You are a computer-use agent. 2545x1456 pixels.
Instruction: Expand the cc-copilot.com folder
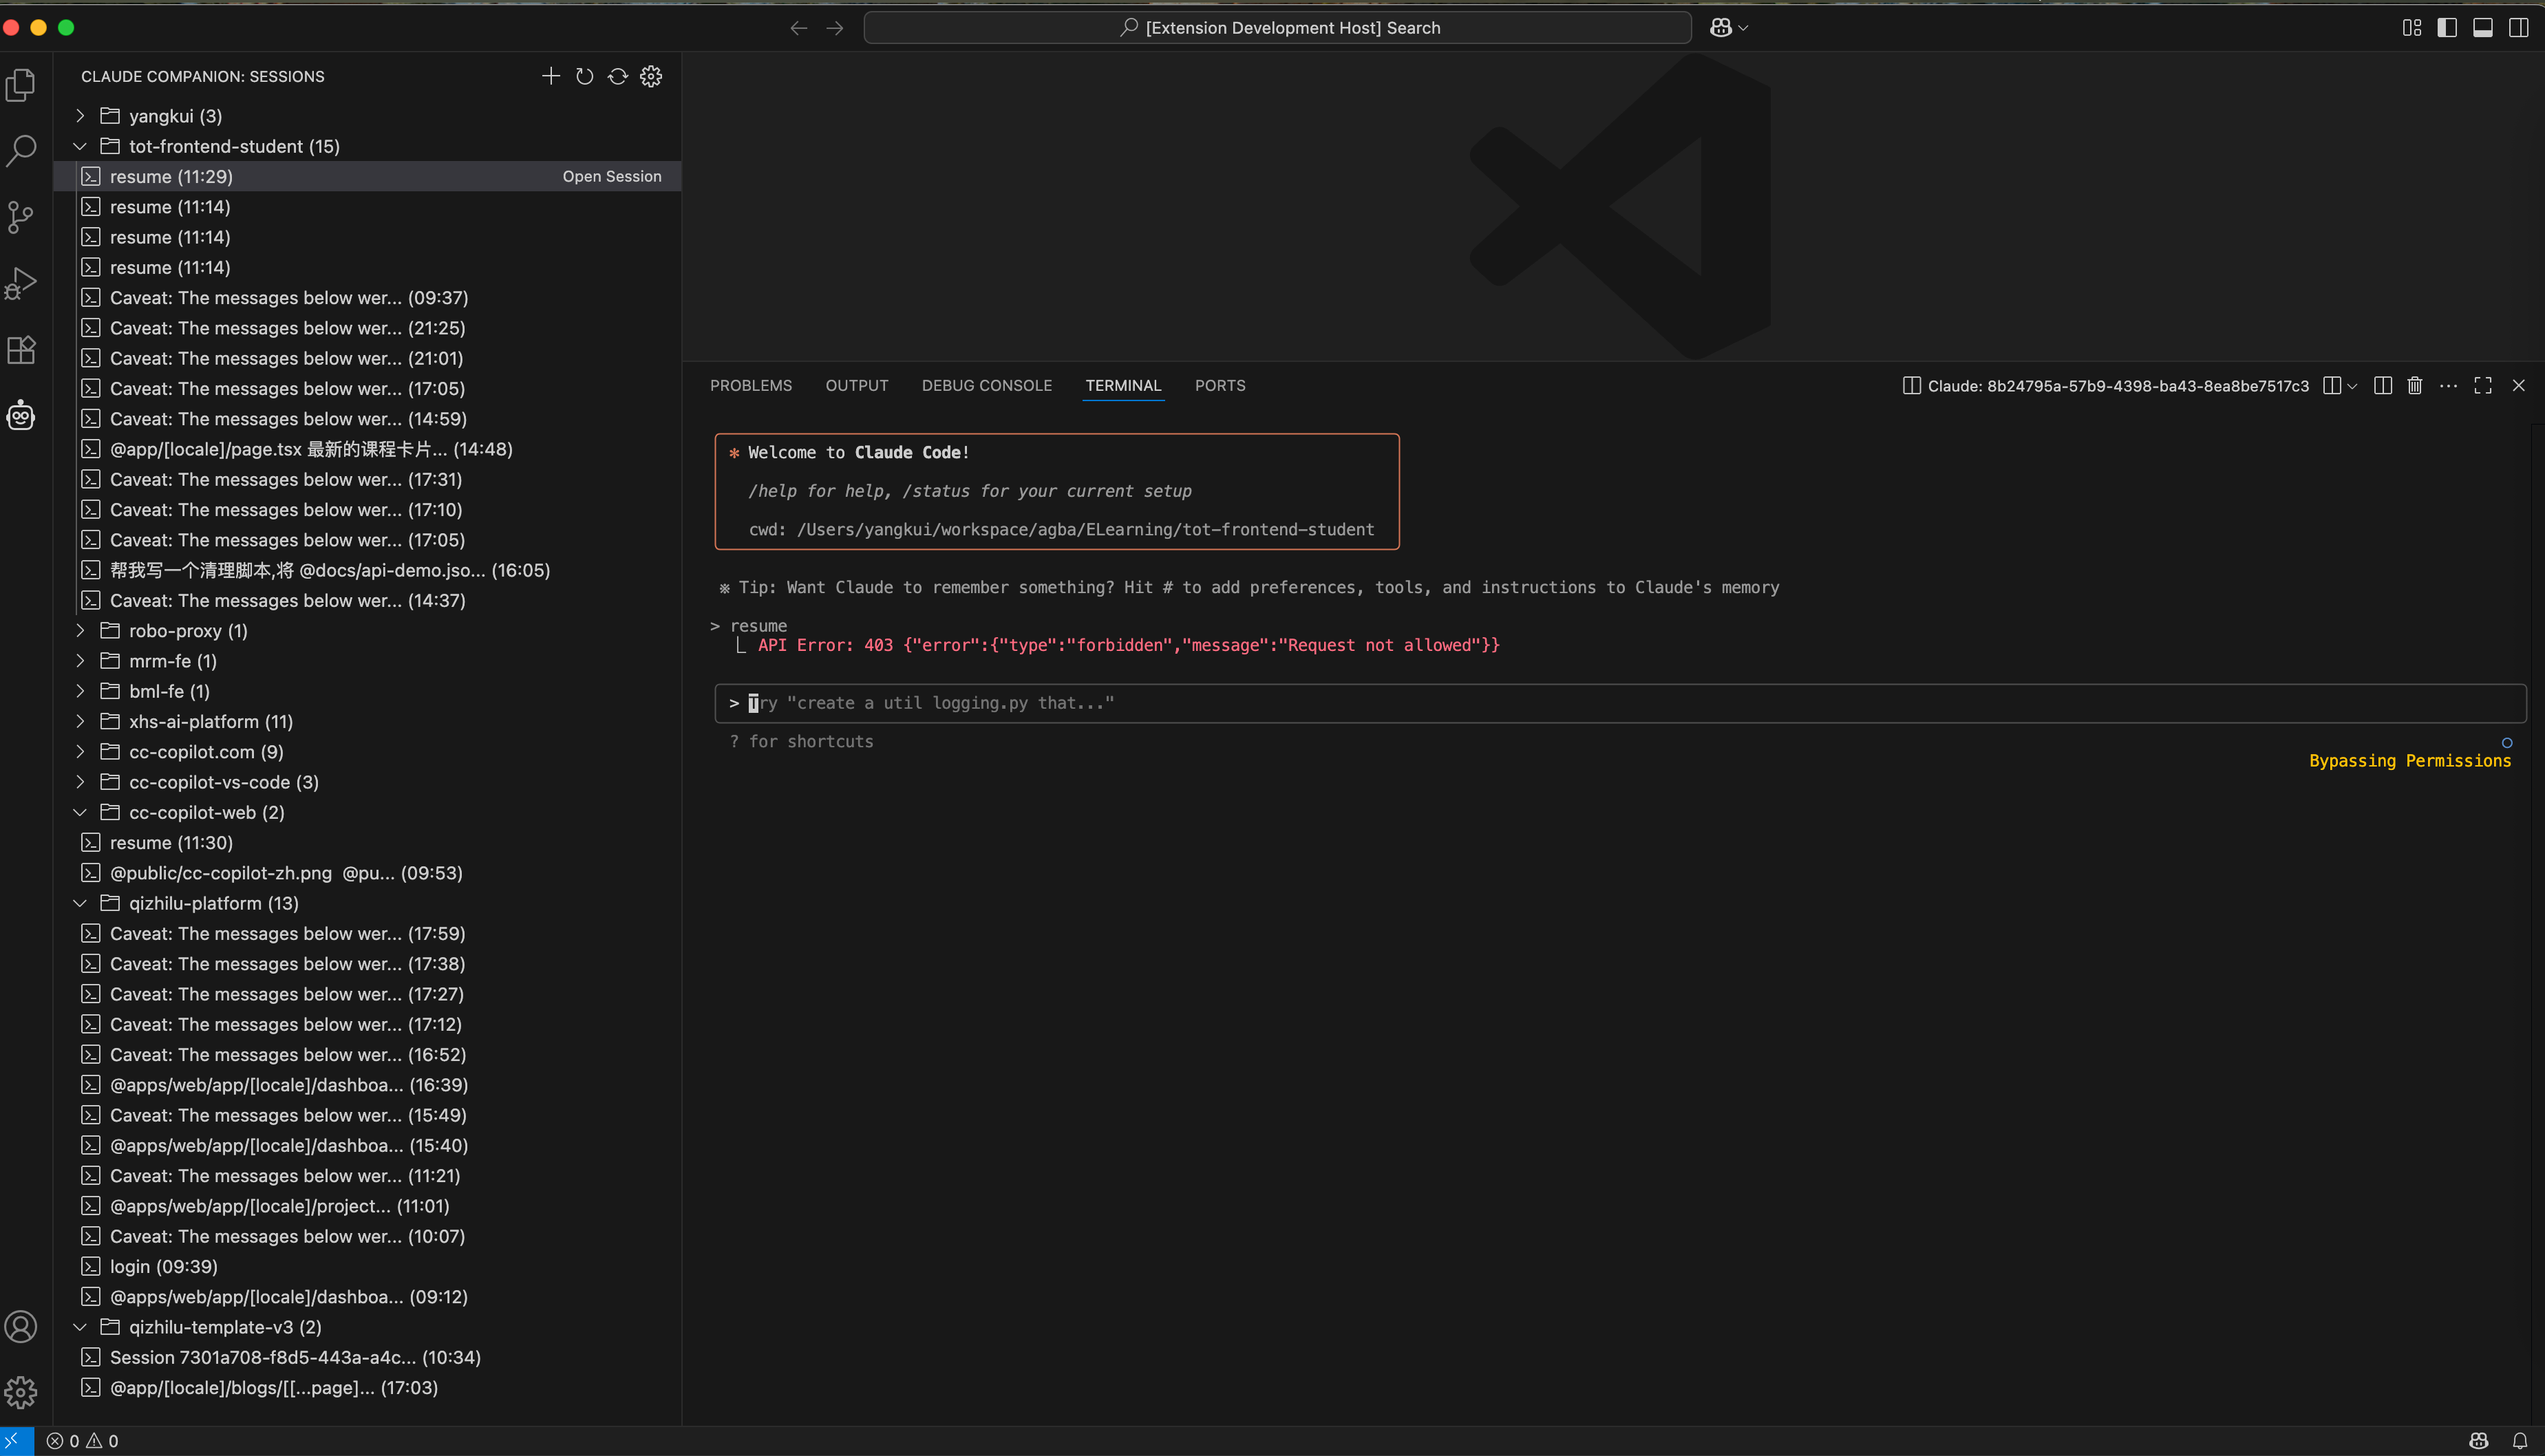click(81, 752)
